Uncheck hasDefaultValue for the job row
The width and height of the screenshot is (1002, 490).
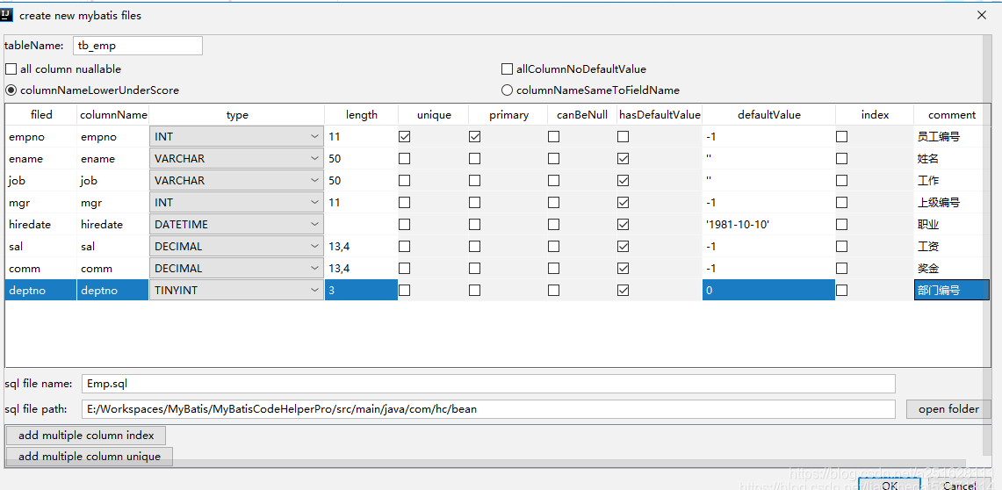click(623, 180)
